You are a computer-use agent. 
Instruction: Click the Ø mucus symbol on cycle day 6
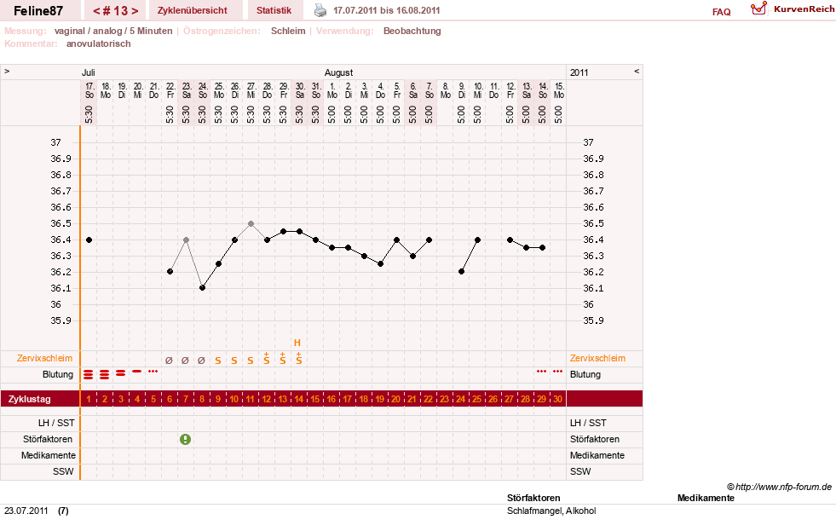[169, 361]
